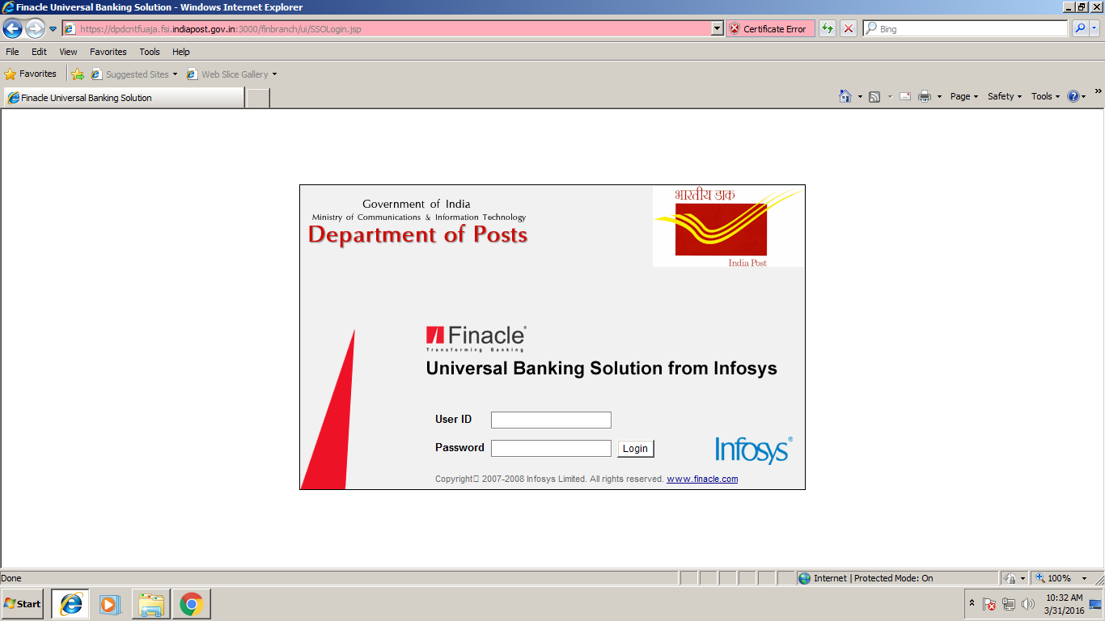Visit the www.finacle.com link

[x=702, y=479]
